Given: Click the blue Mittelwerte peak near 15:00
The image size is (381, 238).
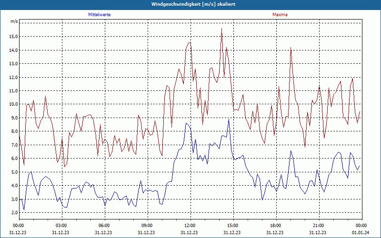Looking at the screenshot, I should (229, 119).
